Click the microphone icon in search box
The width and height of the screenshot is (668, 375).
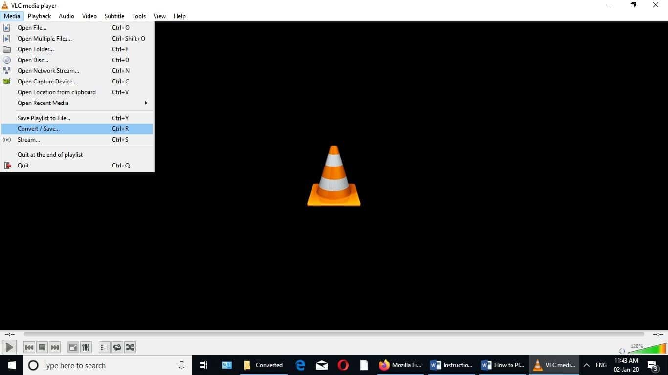[181, 365]
